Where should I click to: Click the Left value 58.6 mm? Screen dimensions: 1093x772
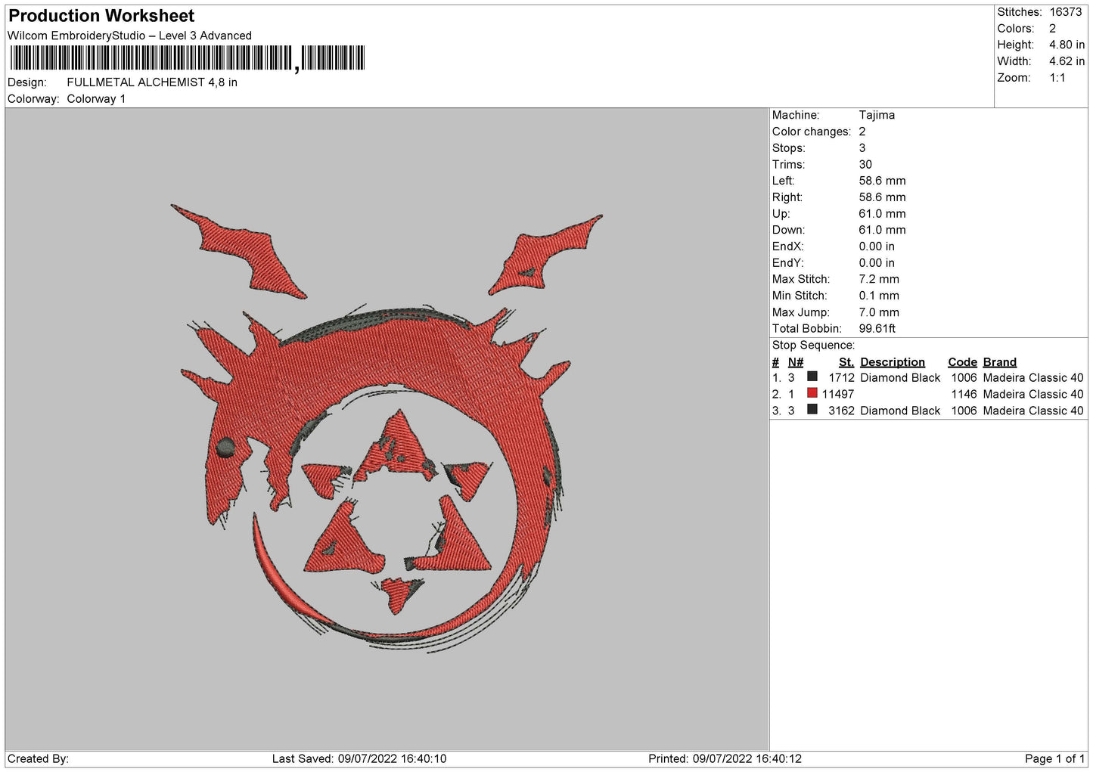pos(882,181)
